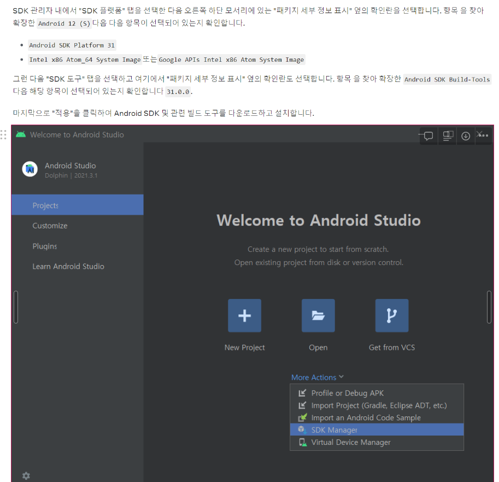
Task: Click the comment bubble icon on the image toolbar
Action: (x=428, y=136)
